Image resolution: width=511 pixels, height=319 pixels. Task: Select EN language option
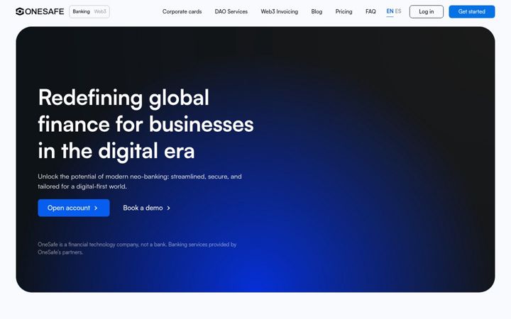(390, 11)
